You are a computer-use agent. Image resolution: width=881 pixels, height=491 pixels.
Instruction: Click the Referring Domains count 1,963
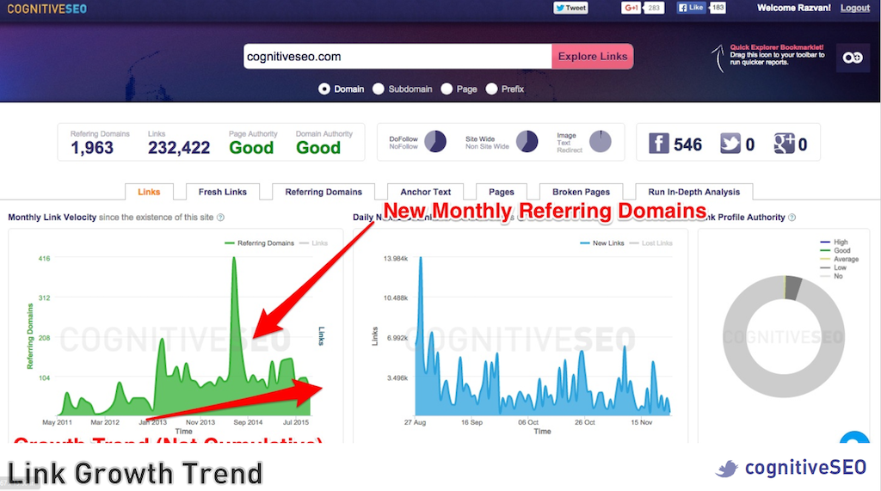click(91, 148)
